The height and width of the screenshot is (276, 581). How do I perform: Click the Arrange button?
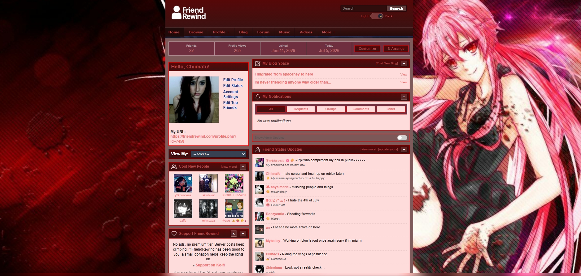coord(396,49)
